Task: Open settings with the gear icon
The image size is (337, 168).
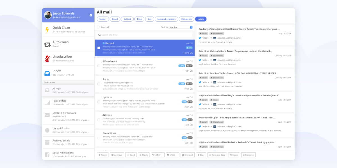Action: (91, 15)
